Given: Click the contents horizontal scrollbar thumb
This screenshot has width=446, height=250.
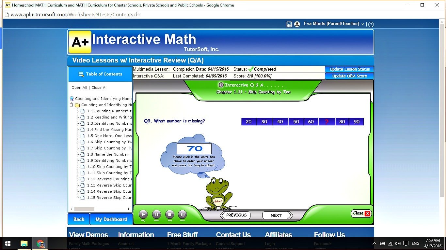Looking at the screenshot, I should pos(84,209).
